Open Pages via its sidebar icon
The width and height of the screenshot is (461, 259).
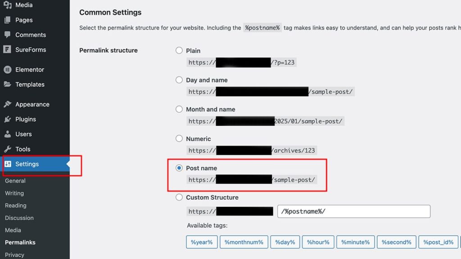coord(8,20)
